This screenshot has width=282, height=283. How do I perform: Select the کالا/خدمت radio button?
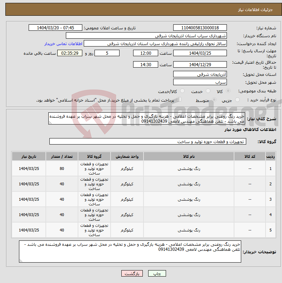(x=183, y=91)
